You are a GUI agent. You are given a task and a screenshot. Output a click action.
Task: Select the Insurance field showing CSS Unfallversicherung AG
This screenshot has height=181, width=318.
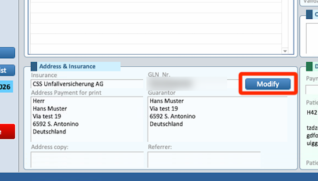87,84
